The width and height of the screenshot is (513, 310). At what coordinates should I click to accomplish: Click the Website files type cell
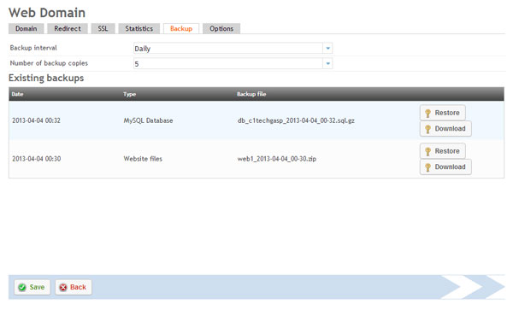pyautogui.click(x=143, y=159)
